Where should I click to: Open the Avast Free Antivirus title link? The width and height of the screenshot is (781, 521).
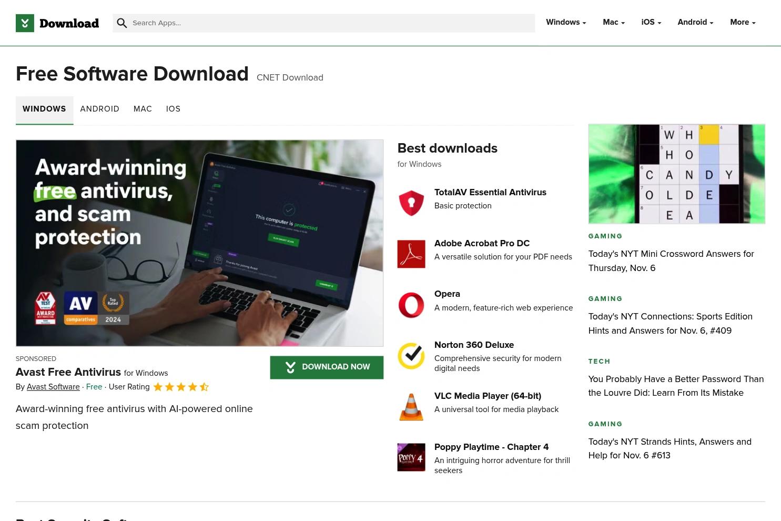click(x=68, y=372)
